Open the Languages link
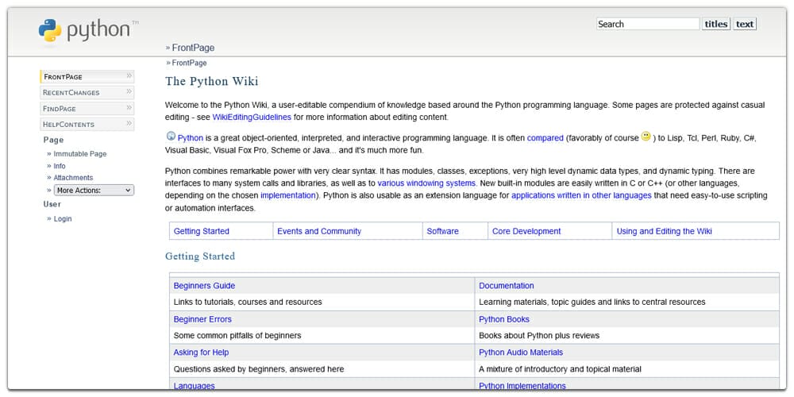794x397 pixels. 194,386
